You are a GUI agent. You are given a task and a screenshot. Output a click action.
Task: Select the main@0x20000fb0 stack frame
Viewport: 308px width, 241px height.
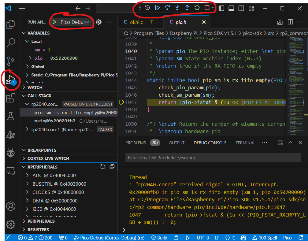[x=69, y=121]
